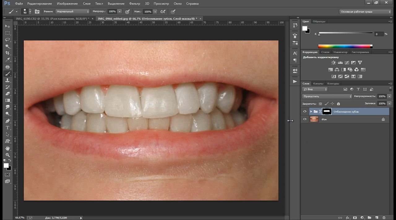
Task: Open the History panel icon
Action: click(295, 26)
